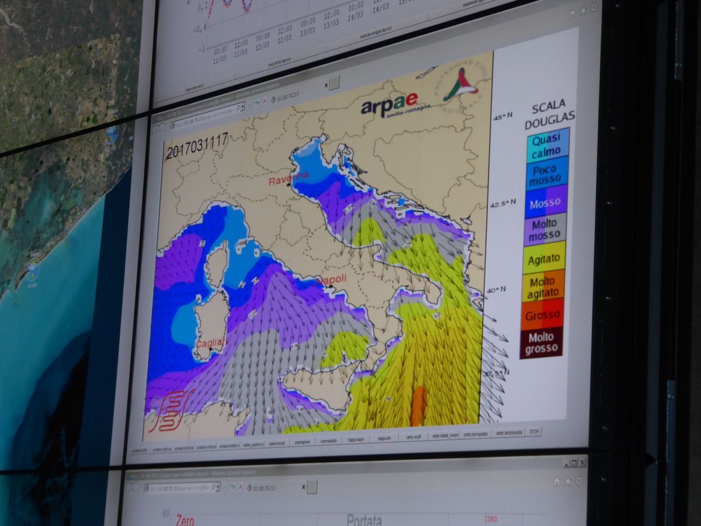
Task: Click the address field of the map browser window
Action: (x=207, y=116)
